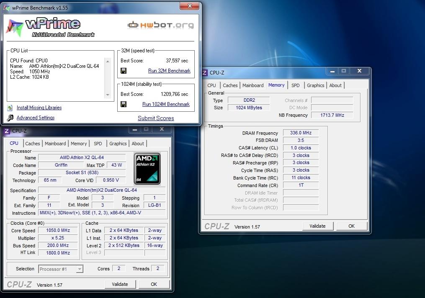
Task: Click the Install Missing Libraries icon
Action: point(10,108)
